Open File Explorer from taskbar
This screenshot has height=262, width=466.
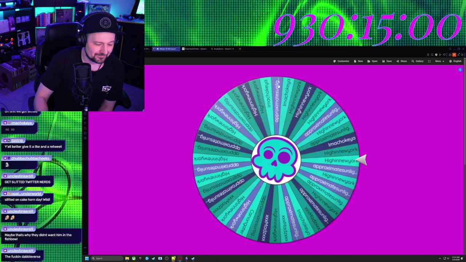[x=127, y=258]
